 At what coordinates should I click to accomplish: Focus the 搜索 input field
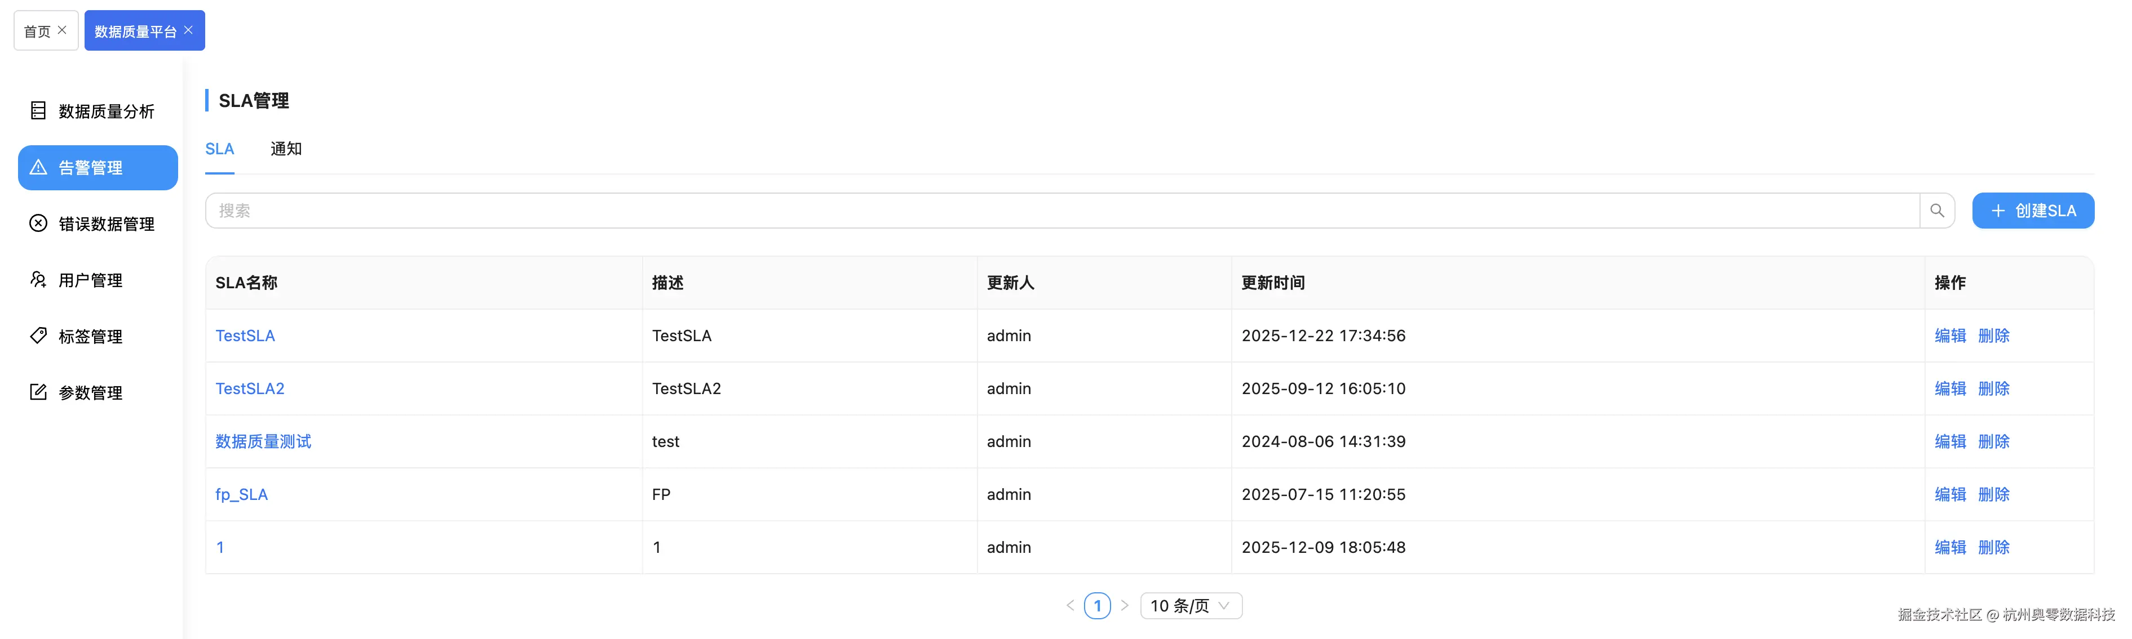pos(1059,211)
